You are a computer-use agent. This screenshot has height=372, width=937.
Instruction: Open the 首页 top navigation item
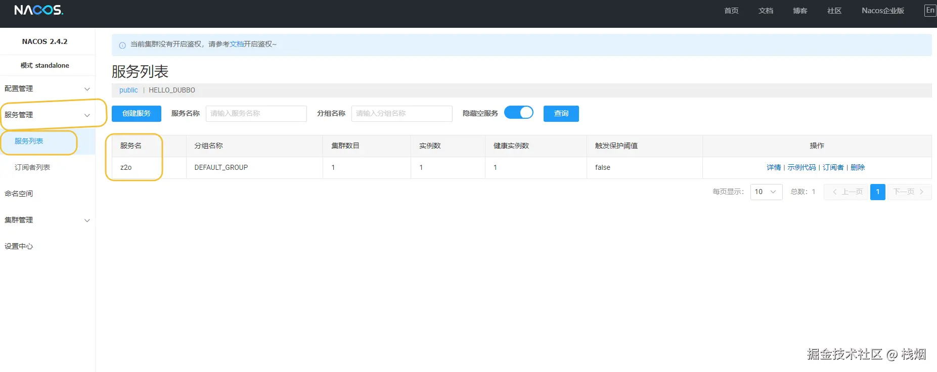coord(731,11)
